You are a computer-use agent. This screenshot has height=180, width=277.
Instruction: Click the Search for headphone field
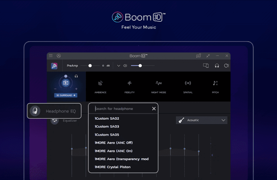tap(123, 109)
